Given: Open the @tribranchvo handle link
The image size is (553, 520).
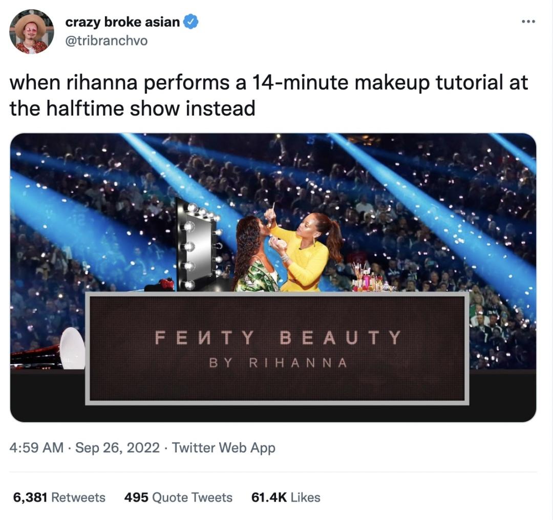Looking at the screenshot, I should (x=106, y=40).
